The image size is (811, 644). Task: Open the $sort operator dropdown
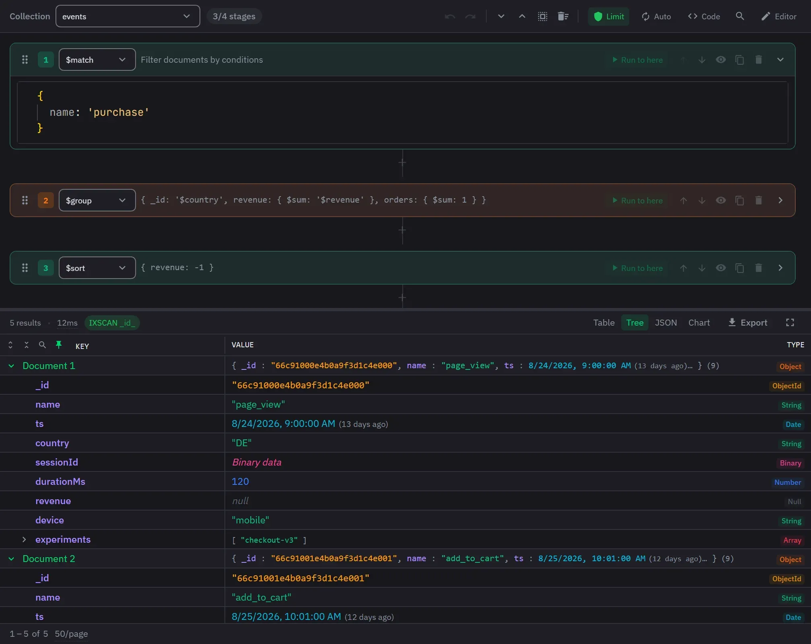tap(97, 268)
